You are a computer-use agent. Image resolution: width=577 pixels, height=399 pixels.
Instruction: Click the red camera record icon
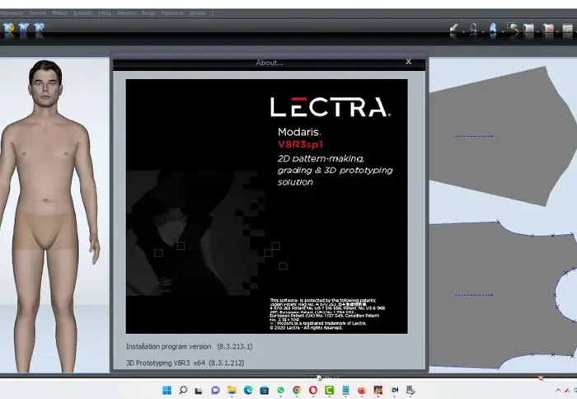coord(548,29)
